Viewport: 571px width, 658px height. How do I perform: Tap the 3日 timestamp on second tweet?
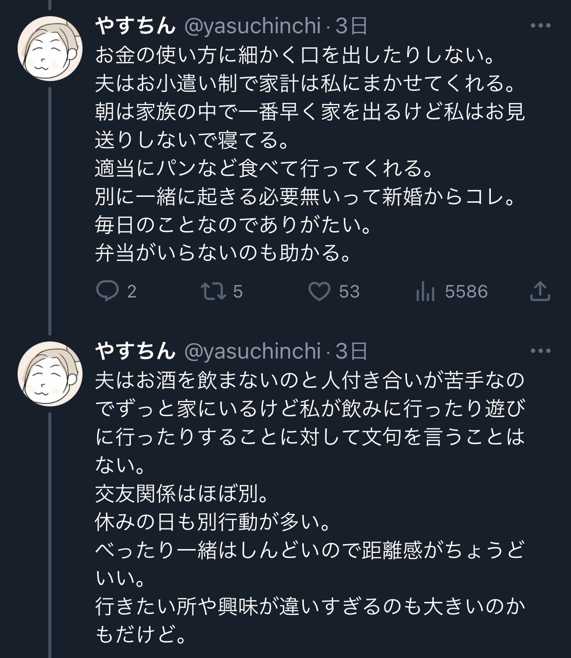pyautogui.click(x=351, y=351)
